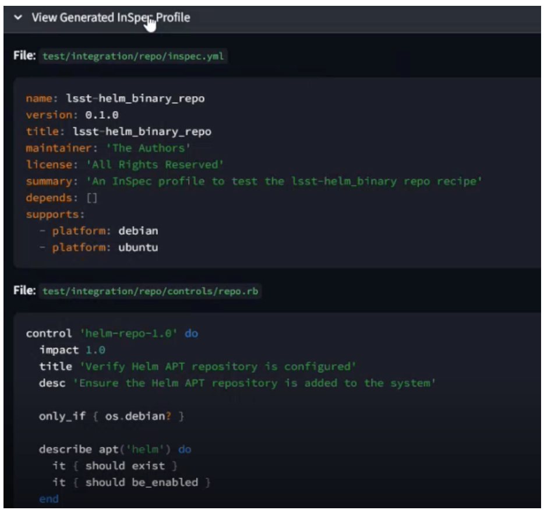The width and height of the screenshot is (544, 510).
Task: Click the describe apt('helm') line
Action: (115, 449)
